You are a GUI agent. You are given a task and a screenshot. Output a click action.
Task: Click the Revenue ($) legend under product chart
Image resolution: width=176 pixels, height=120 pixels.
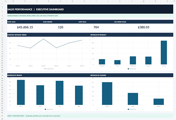(x=132, y=69)
